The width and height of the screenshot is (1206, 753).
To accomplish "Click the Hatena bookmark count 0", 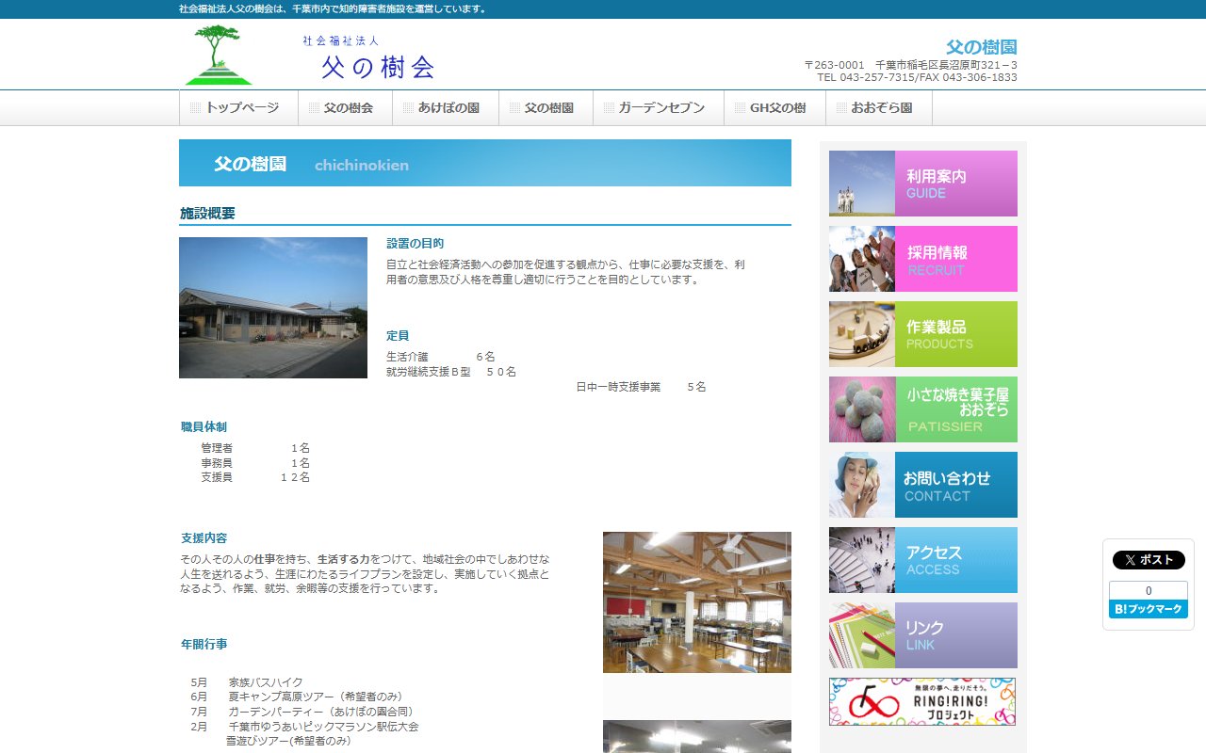I will point(1149,591).
